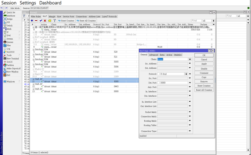Click the Log window vertical scrollbar
251x155 pixels.
point(248,86)
